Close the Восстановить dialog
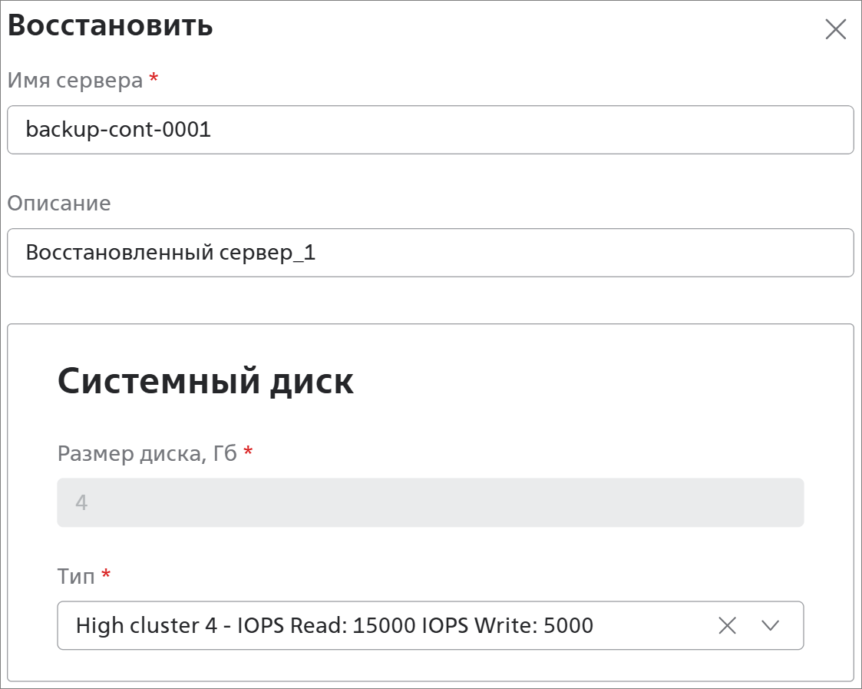The image size is (862, 689). pyautogui.click(x=835, y=29)
